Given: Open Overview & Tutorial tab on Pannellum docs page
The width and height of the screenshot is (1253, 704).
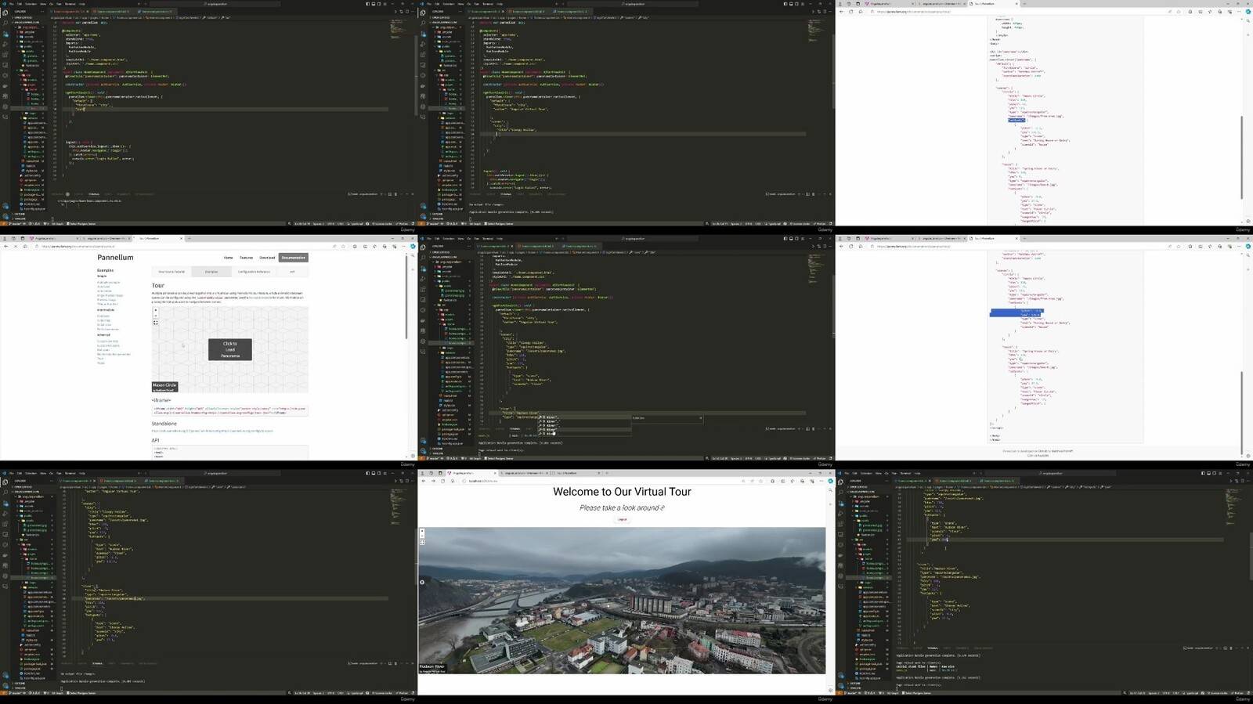Looking at the screenshot, I should coord(172,272).
